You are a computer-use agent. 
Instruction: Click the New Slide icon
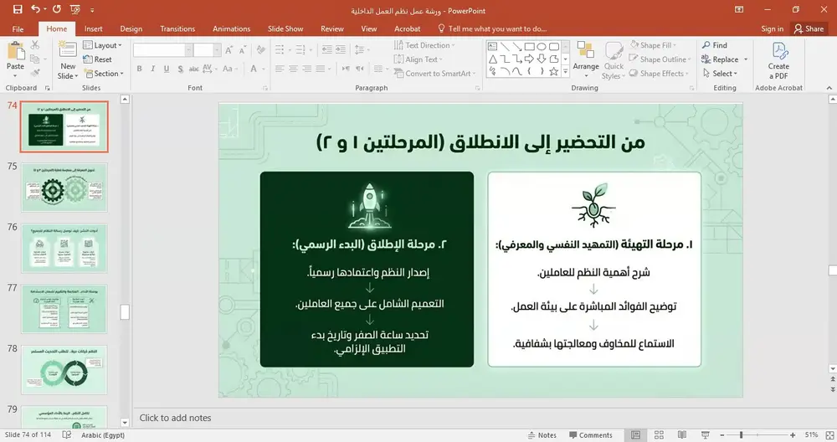coord(68,49)
